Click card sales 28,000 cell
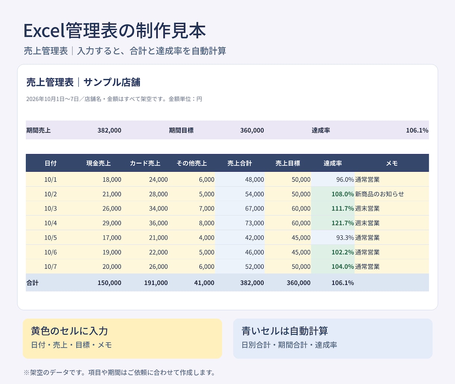This screenshot has height=384, width=455. 145,194
